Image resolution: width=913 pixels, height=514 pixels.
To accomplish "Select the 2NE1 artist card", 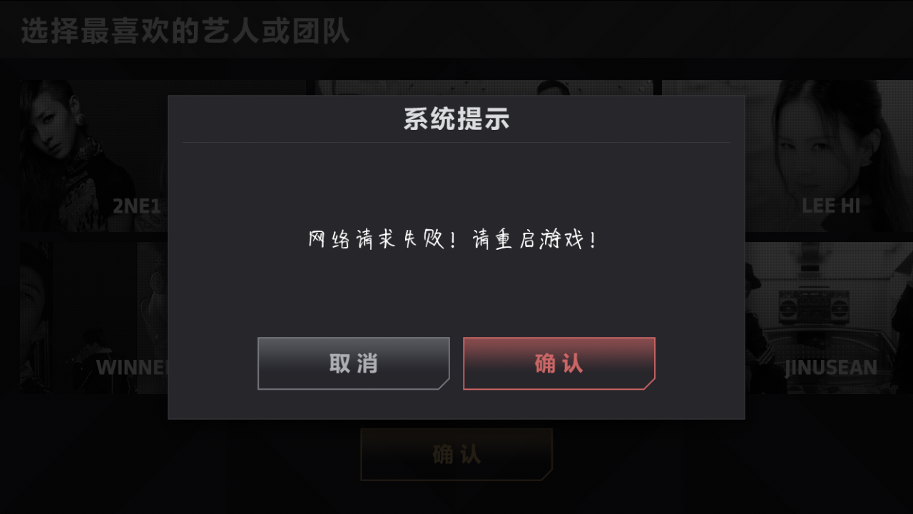I will [94, 156].
